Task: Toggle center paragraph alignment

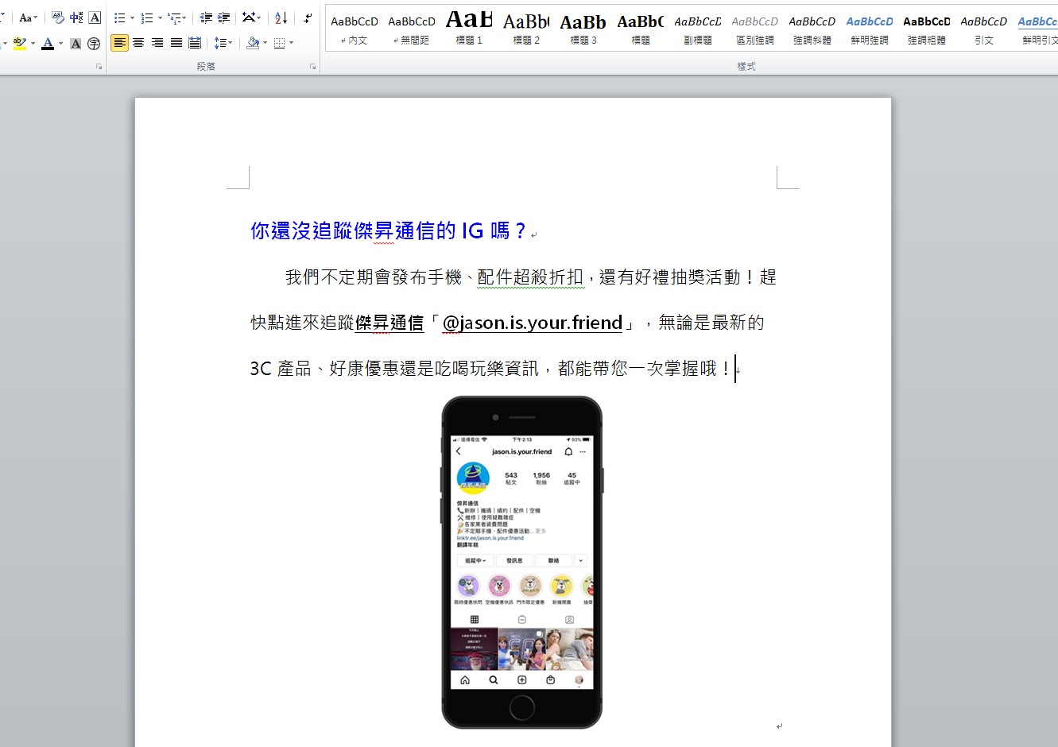Action: coord(138,44)
